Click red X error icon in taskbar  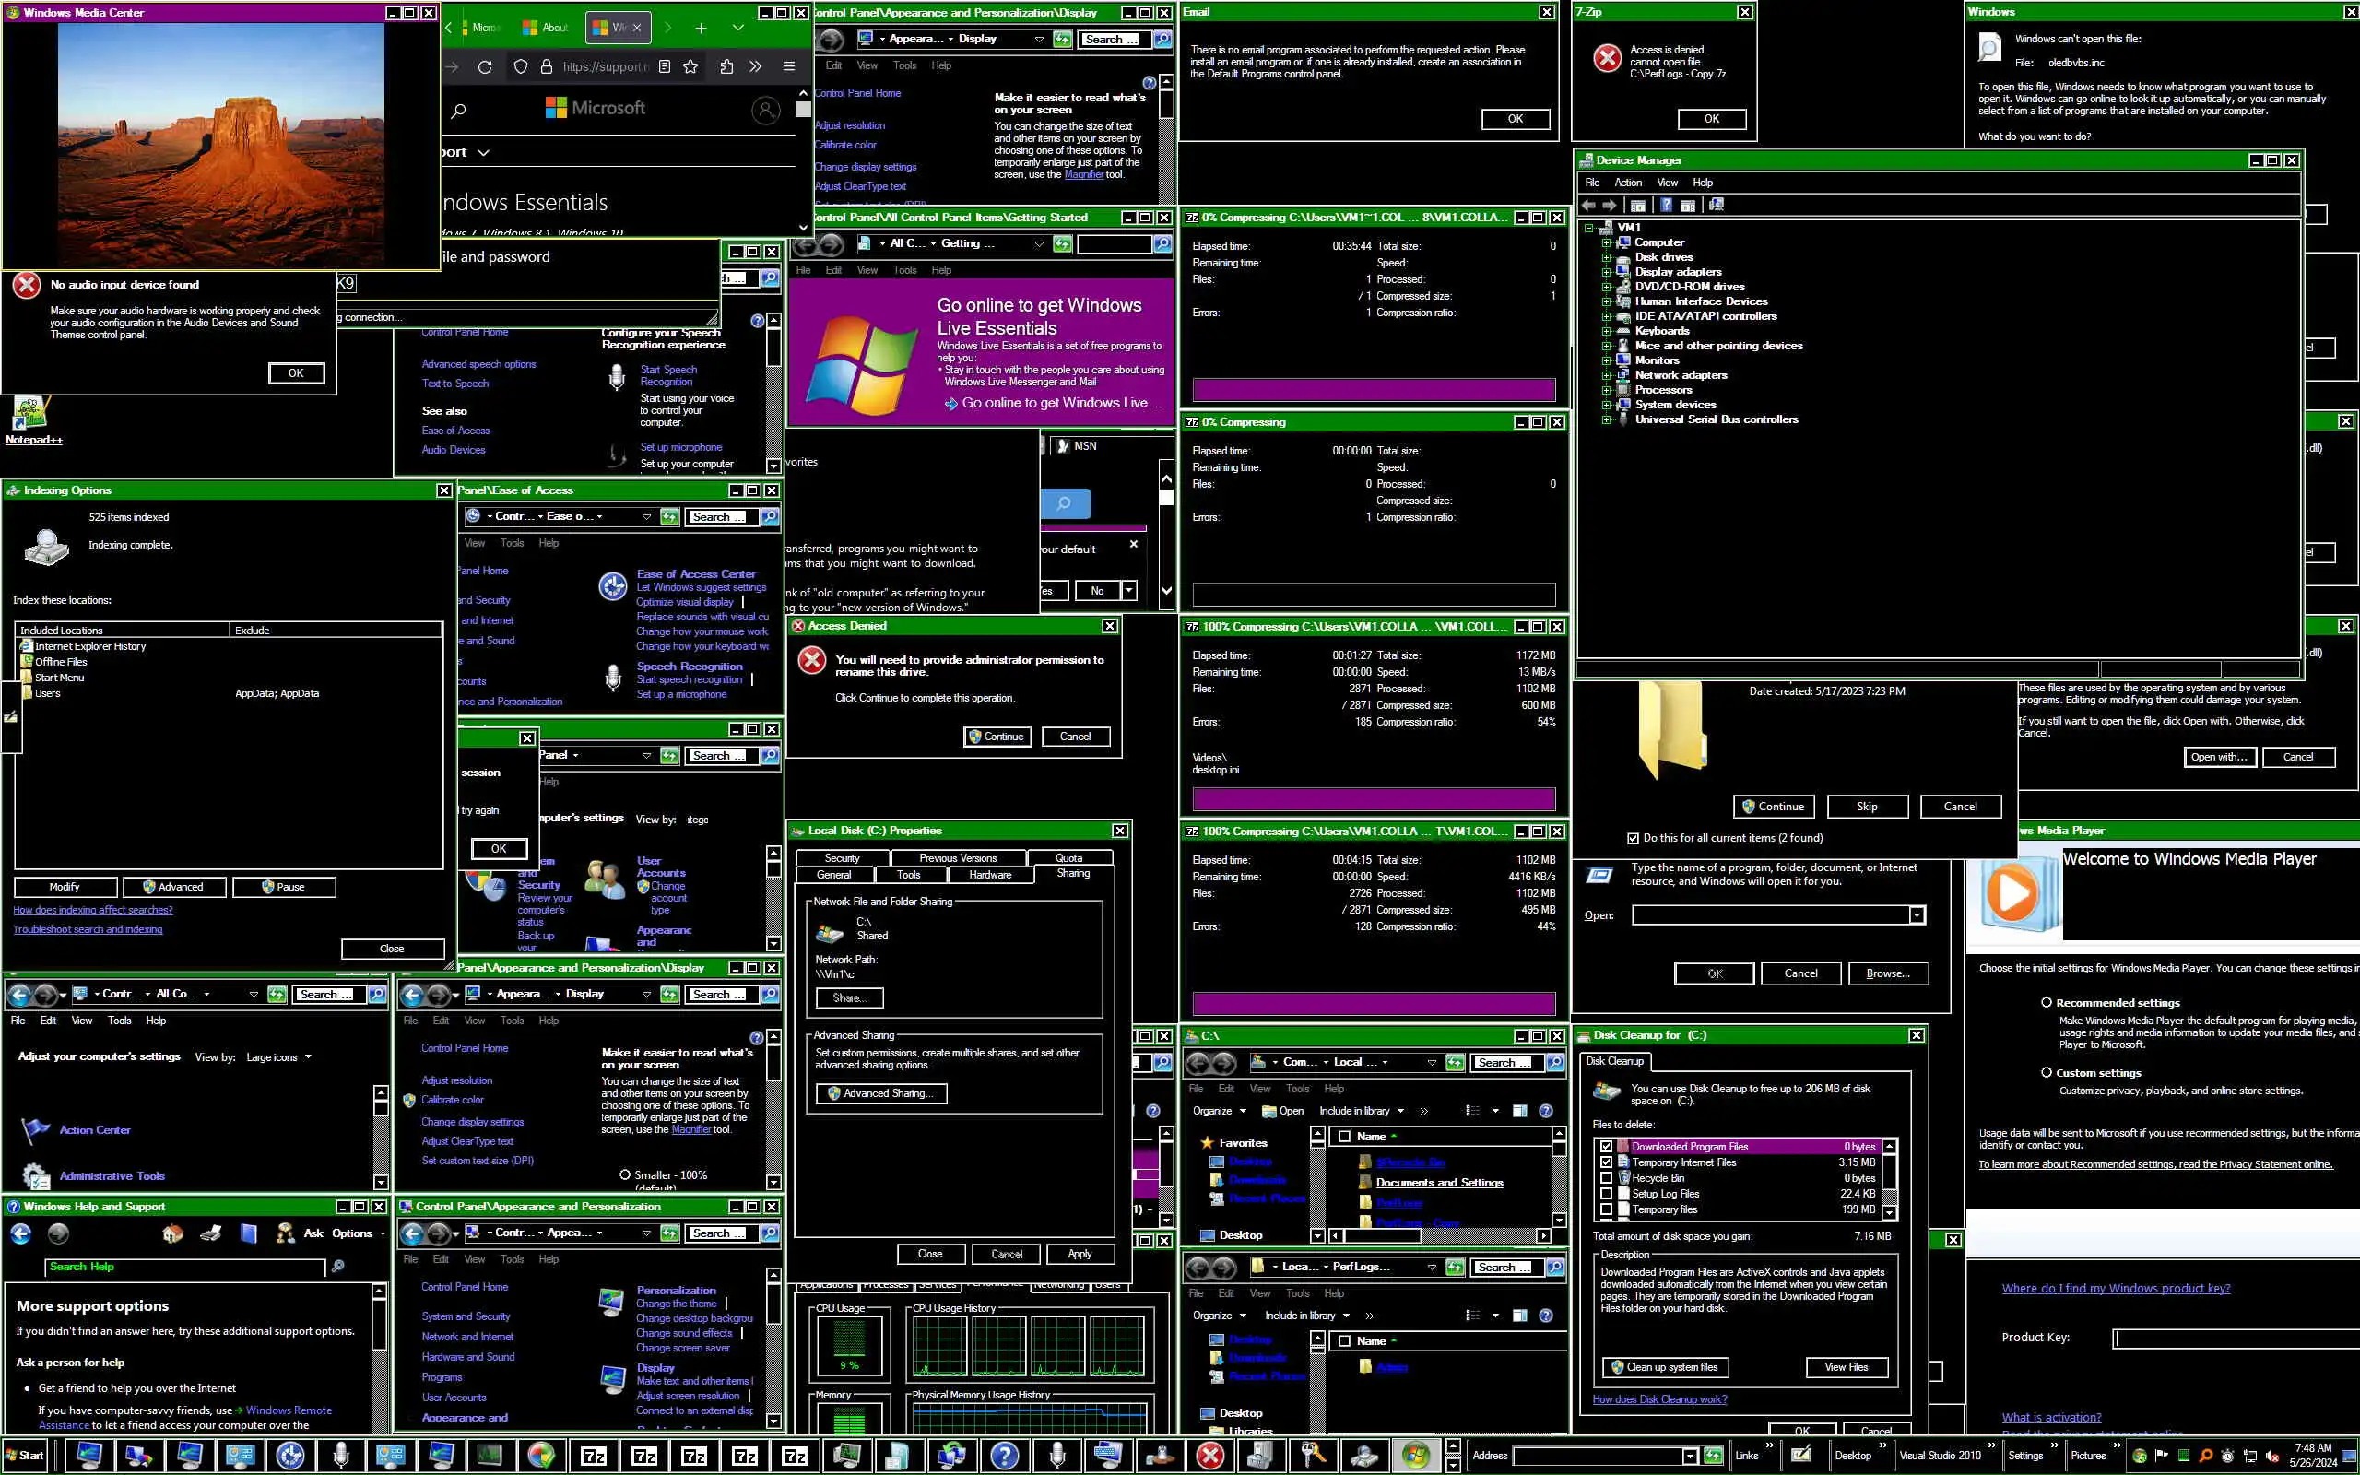1210,1456
